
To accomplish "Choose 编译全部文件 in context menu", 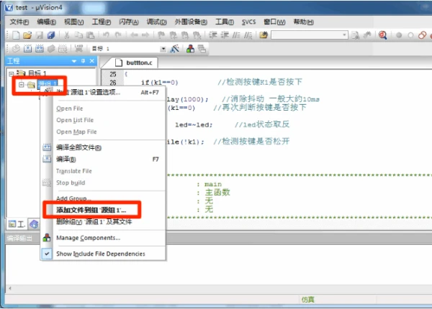I will (x=103, y=147).
